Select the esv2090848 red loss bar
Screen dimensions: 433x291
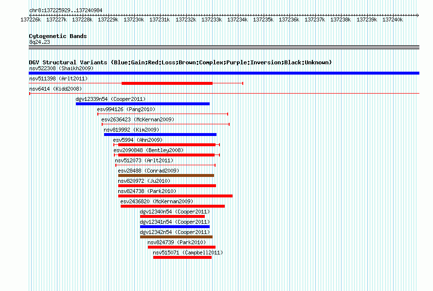(166, 155)
